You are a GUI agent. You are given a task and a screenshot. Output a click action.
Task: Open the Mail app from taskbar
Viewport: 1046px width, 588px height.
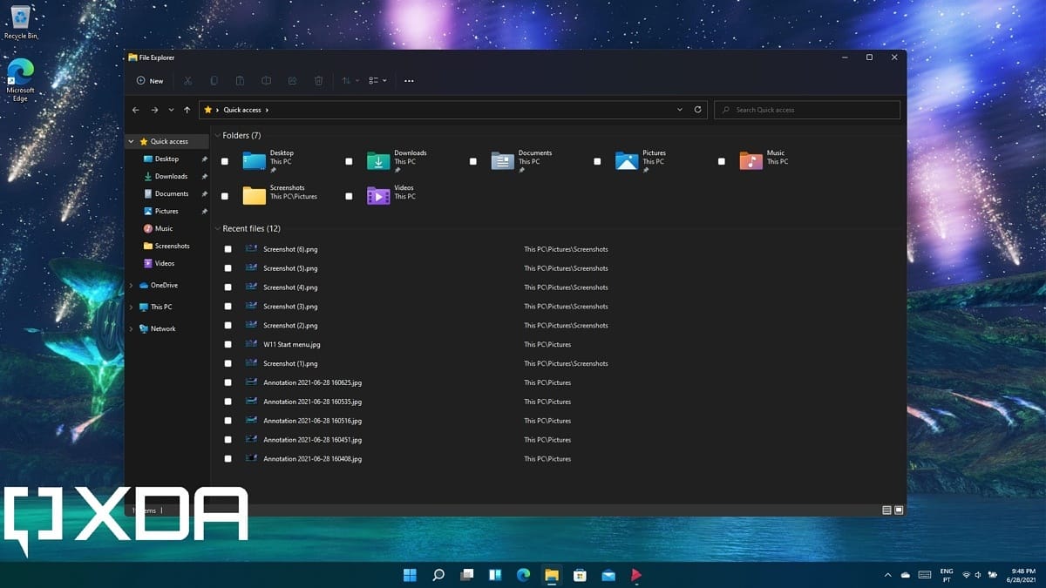coord(608,575)
